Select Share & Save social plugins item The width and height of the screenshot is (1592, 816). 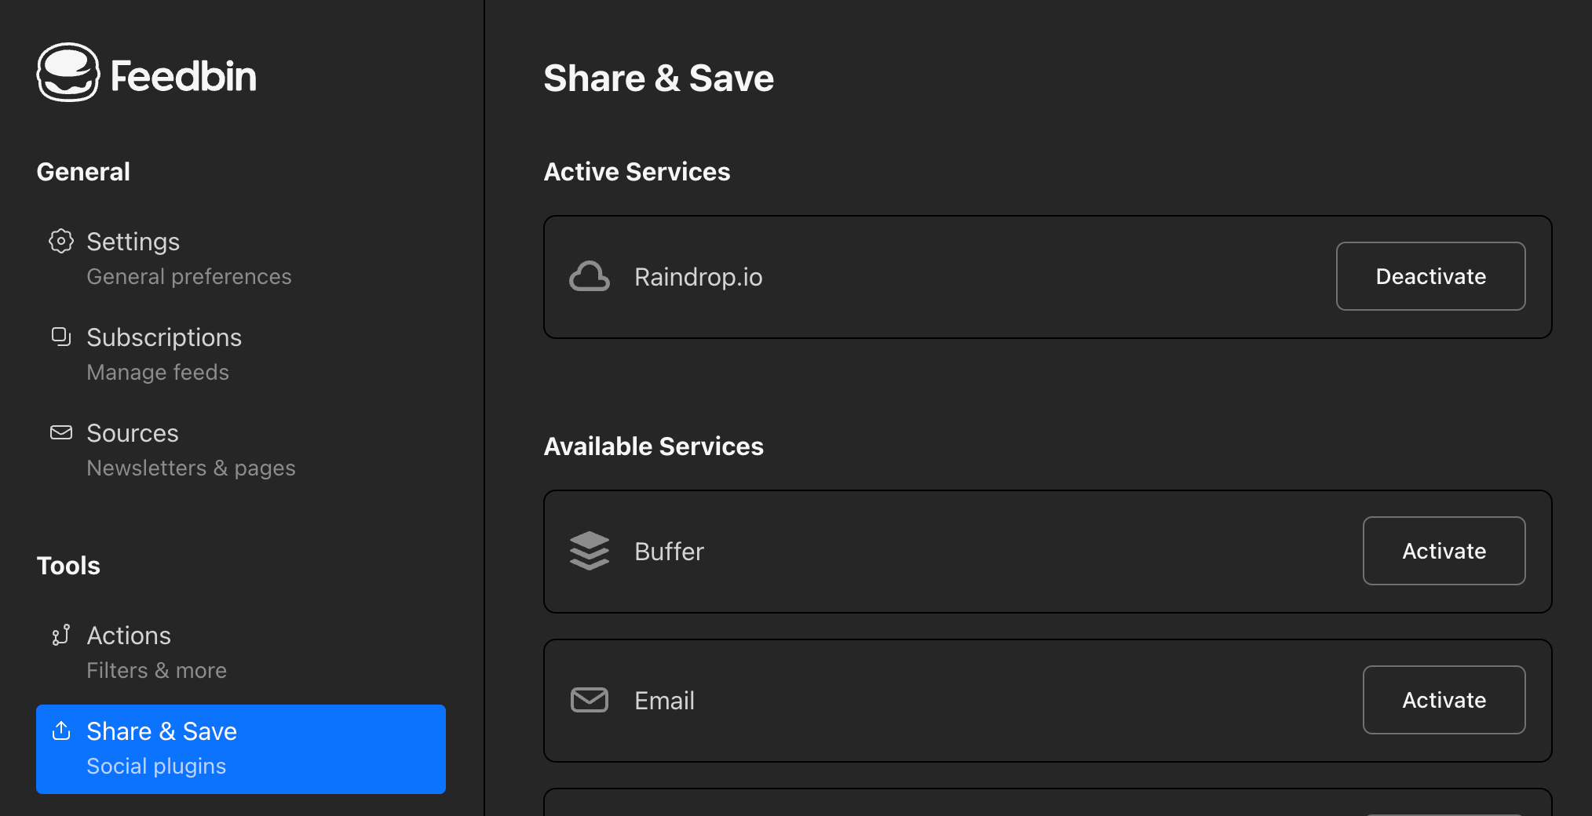(240, 749)
